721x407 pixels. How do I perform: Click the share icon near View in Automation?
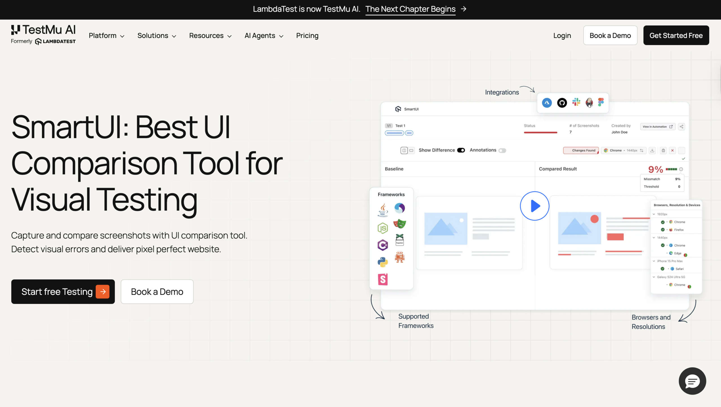682,126
